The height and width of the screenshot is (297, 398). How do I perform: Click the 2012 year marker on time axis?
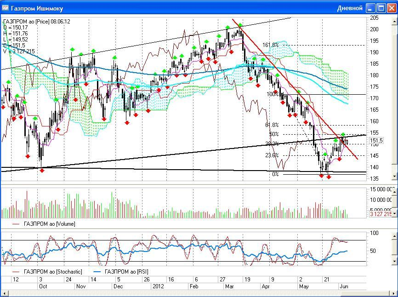click(x=158, y=286)
